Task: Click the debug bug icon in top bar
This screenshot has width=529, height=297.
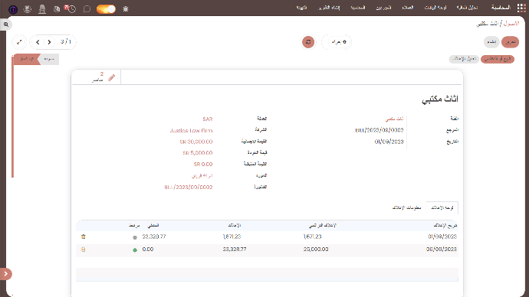Action: [126, 9]
